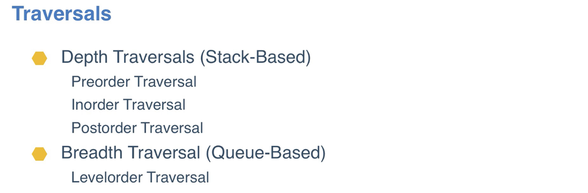
Task: Click the word Traversal after Breadth
Action: pyautogui.click(x=163, y=153)
